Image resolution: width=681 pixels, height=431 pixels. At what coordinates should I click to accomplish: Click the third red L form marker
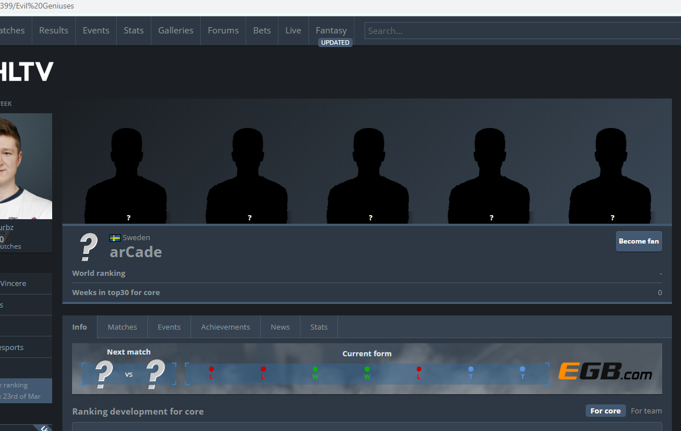pos(419,372)
